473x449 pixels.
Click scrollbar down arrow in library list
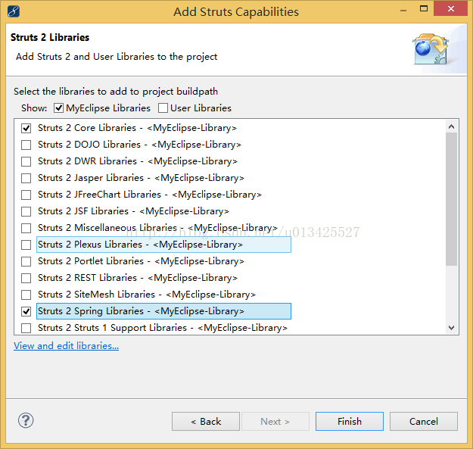tap(452, 328)
